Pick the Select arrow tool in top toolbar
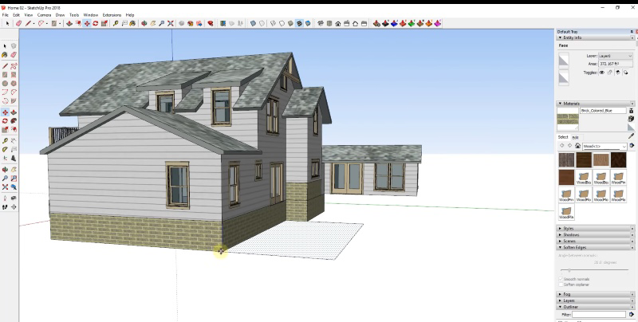638x322 pixels. pyautogui.click(x=6, y=24)
